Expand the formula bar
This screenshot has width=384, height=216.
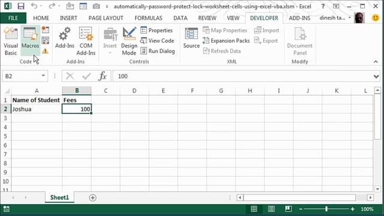pos(376,76)
